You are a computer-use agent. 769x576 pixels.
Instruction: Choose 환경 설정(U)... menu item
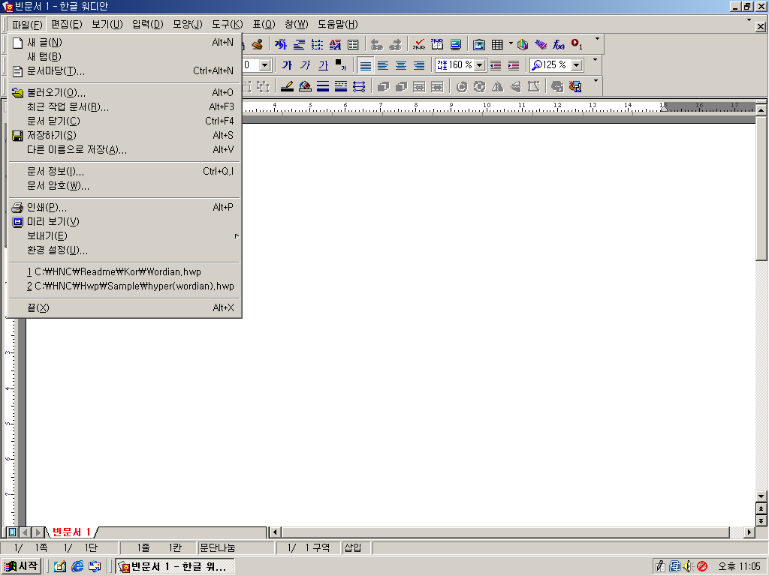tap(124, 250)
